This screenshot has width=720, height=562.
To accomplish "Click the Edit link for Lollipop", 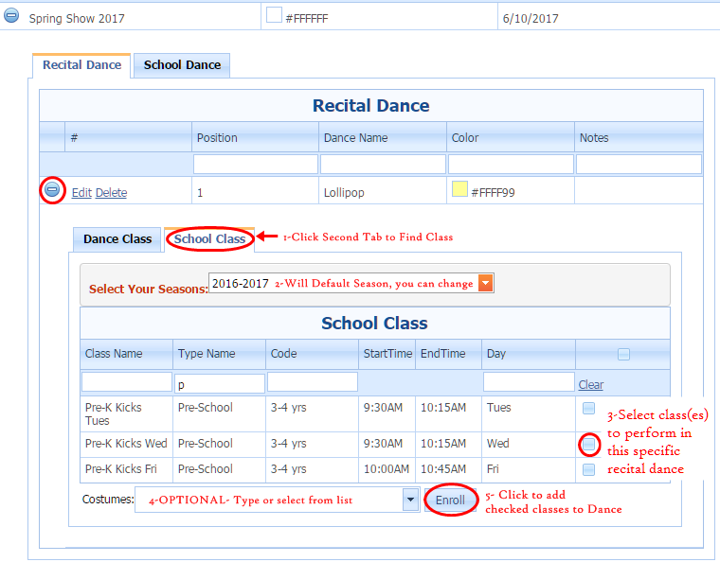I will click(81, 192).
